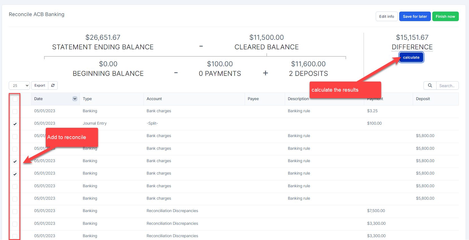Open the 25 rows-per-page dropdown

(x=19, y=85)
